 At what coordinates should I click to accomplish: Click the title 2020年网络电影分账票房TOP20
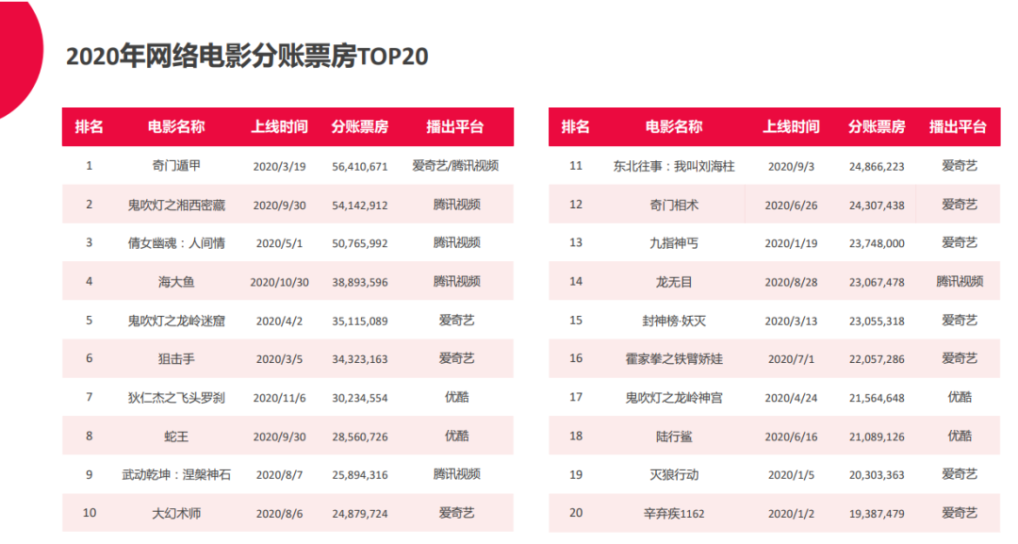247,57
